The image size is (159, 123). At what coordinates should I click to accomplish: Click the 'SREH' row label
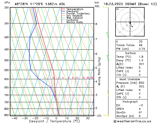coord(120,109)
